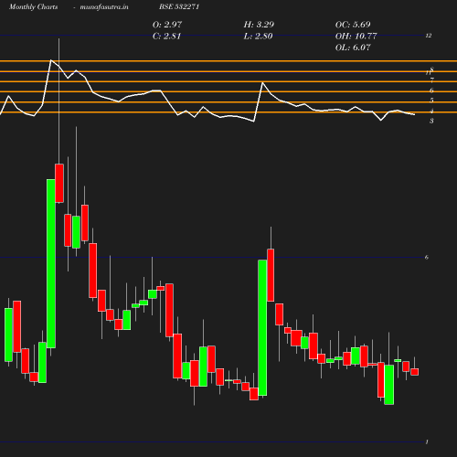Click the "BSE 532271" symbol label
The height and width of the screenshot is (457, 457).
[179, 6]
